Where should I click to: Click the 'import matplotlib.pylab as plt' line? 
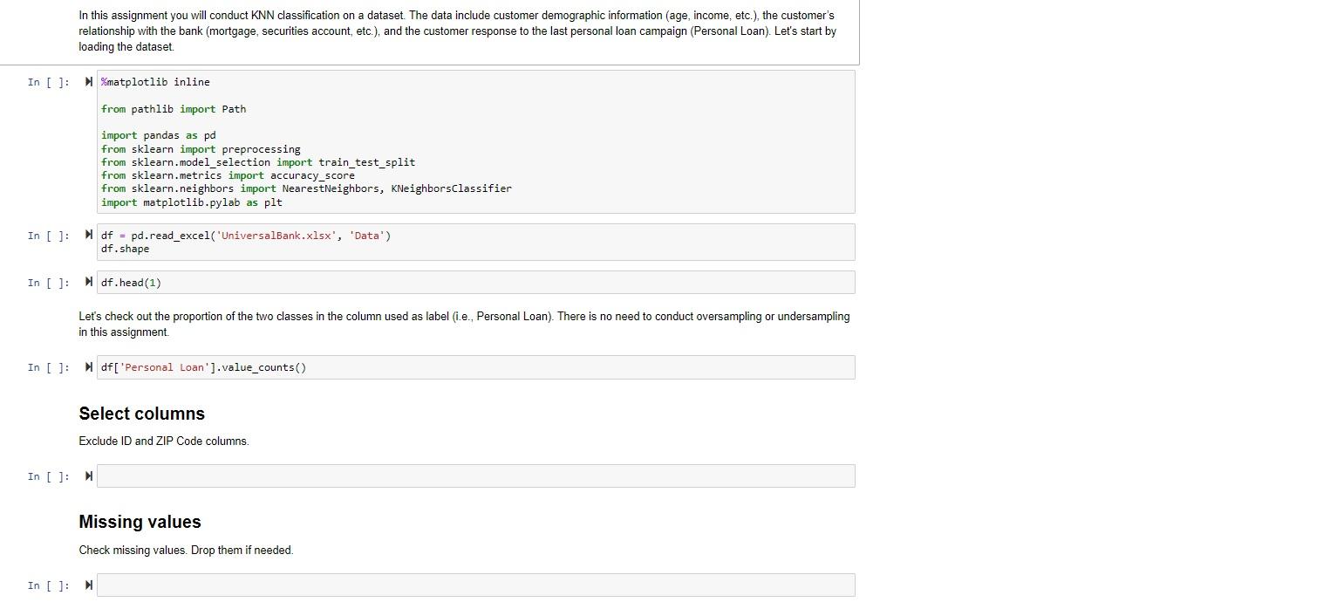(x=192, y=202)
